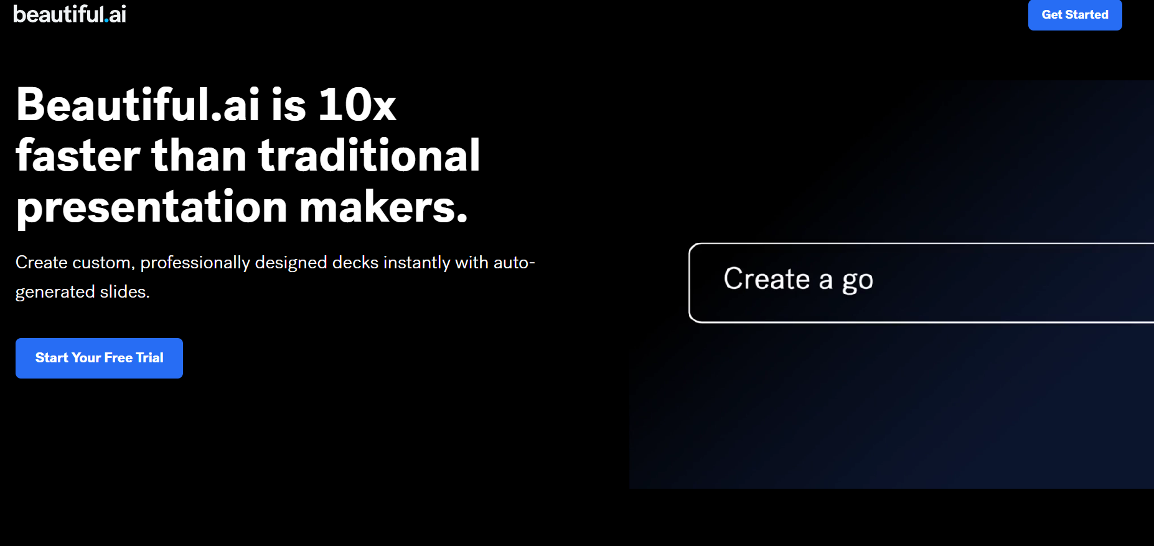
Task: Click Start Your Free Trial
Action: [x=99, y=358]
